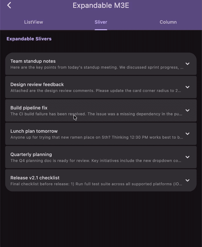
Task: Expand the Quarterly planning chevron
Action: pyautogui.click(x=188, y=157)
